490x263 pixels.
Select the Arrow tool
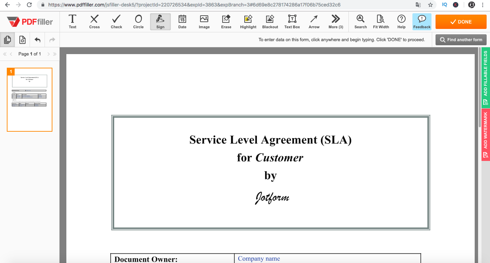pyautogui.click(x=314, y=22)
